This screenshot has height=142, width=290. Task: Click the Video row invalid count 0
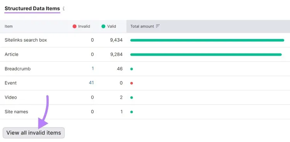tap(92, 97)
